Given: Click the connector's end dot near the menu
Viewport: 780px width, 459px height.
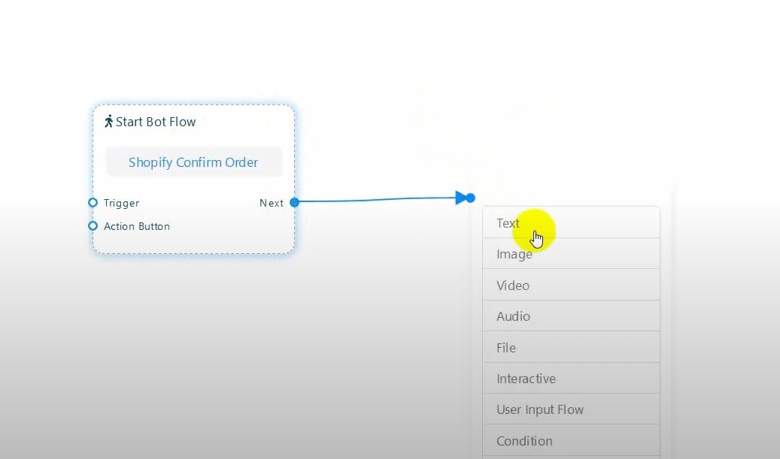Looking at the screenshot, I should point(471,198).
